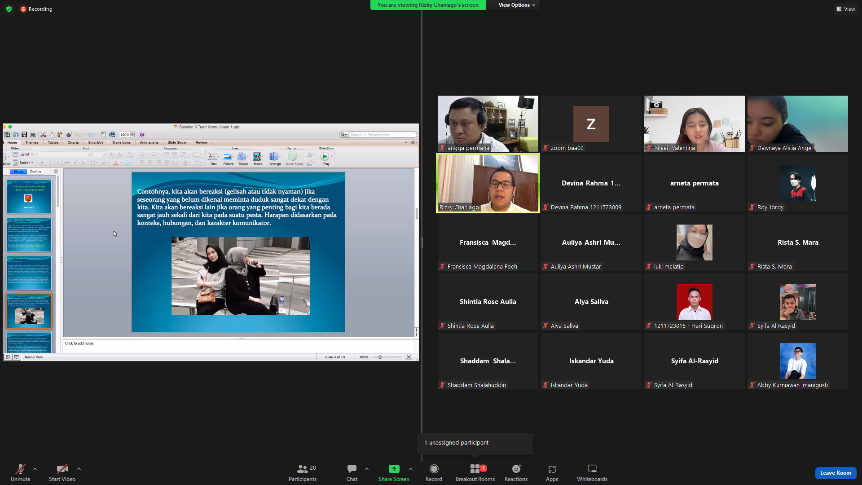862x485 pixels.
Task: Click the Record button
Action: pyautogui.click(x=434, y=473)
